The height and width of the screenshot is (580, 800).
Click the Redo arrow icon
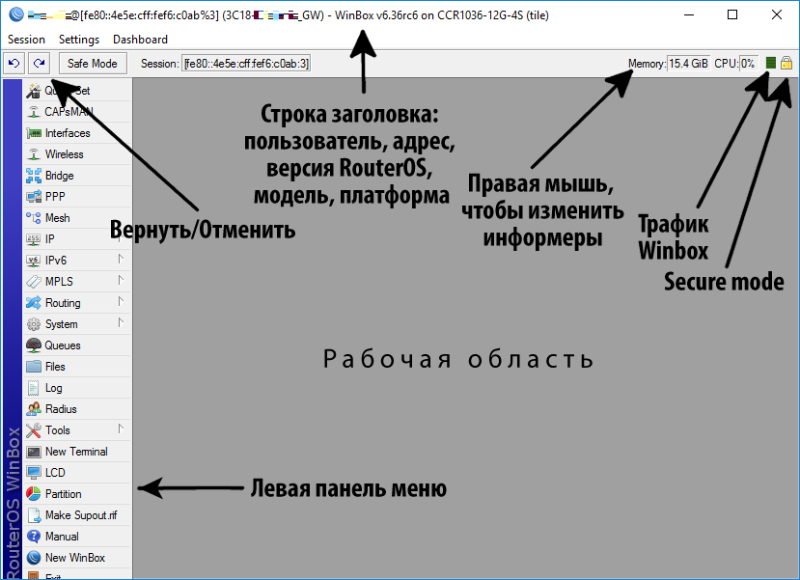coord(40,64)
